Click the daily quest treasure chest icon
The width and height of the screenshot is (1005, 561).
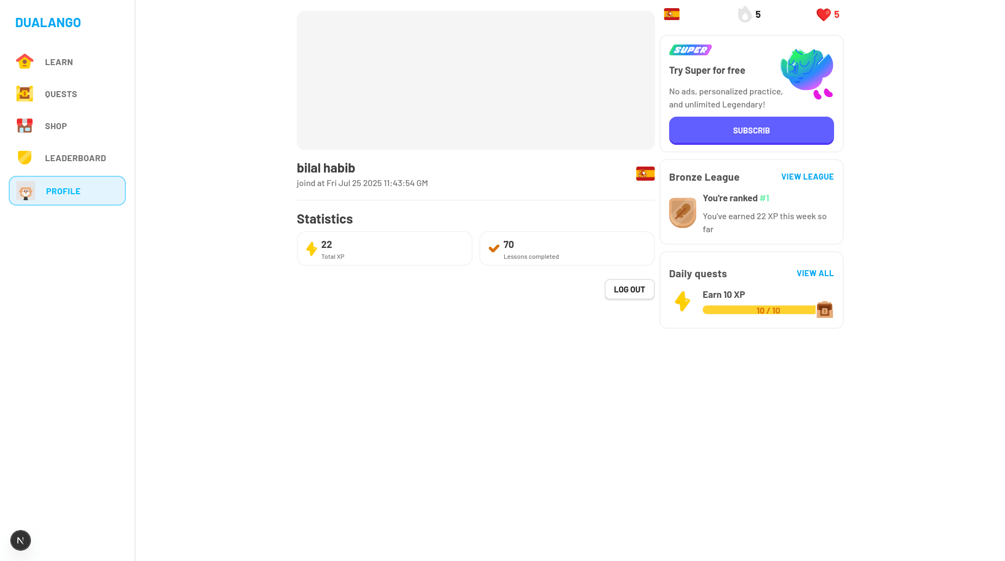[x=824, y=309]
